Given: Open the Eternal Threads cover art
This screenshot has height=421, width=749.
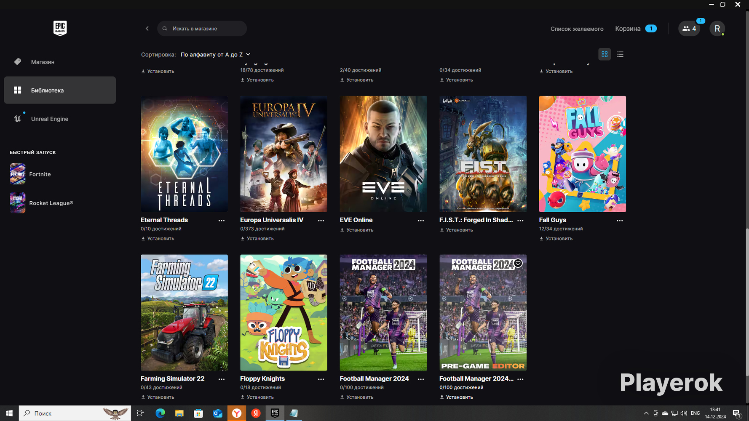Looking at the screenshot, I should click(184, 154).
